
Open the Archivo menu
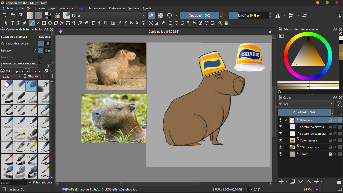click(x=8, y=8)
